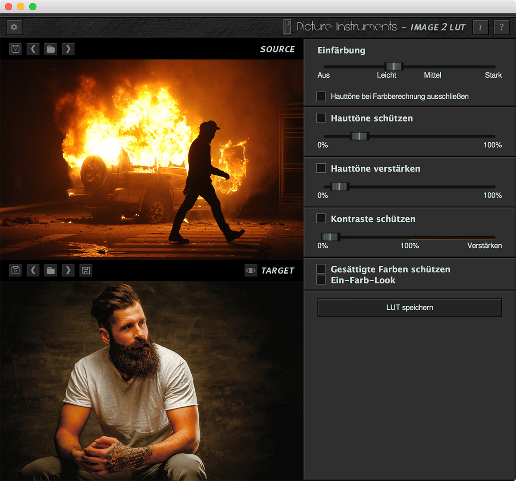The width and height of the screenshot is (516, 481).
Task: Enable the 'Kontraste schützen' checkbox
Action: point(321,219)
